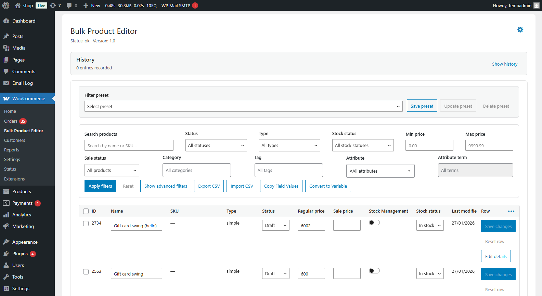Click the Show history link
Image resolution: width=542 pixels, height=296 pixels.
click(x=504, y=64)
